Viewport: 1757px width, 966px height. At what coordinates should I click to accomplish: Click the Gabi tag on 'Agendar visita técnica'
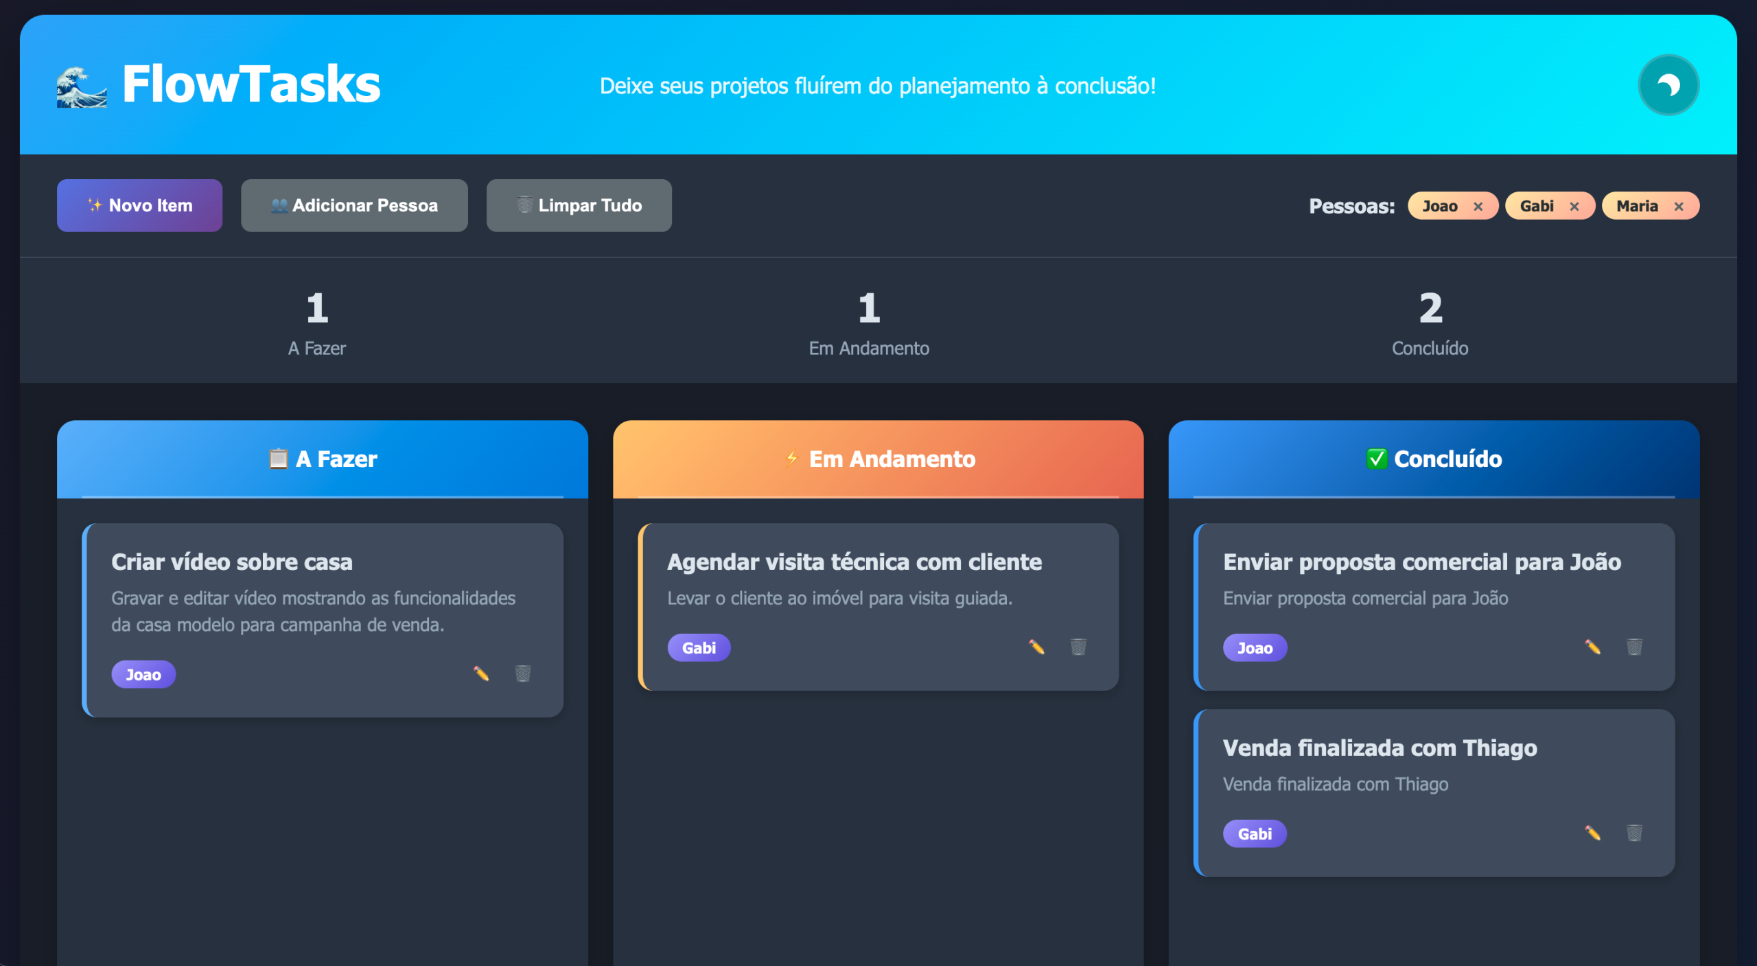tap(699, 647)
